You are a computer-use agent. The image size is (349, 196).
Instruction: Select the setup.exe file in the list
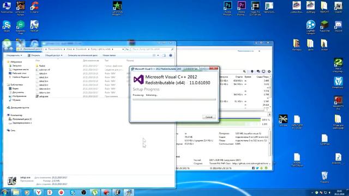42,96
